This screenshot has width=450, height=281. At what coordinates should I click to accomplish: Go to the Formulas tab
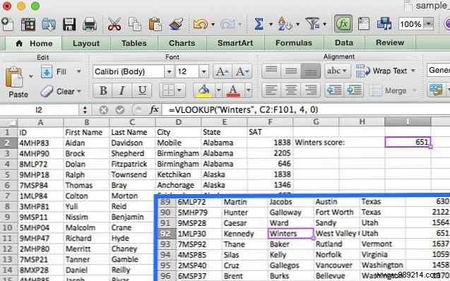(x=294, y=43)
